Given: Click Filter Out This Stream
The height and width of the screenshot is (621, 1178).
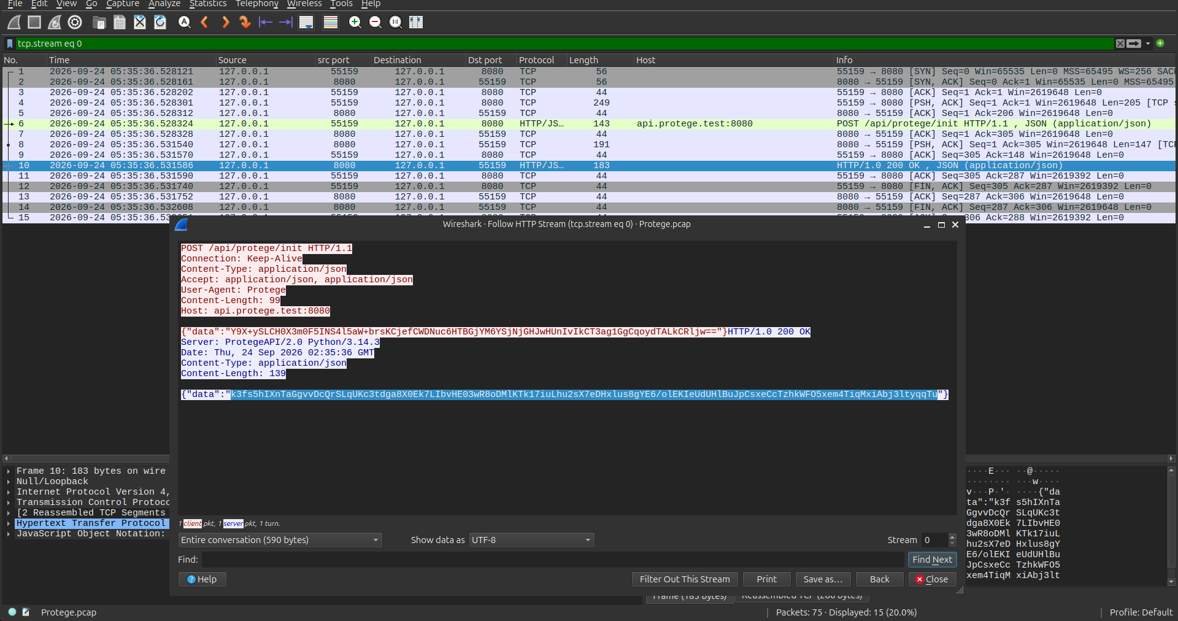Looking at the screenshot, I should tap(685, 579).
